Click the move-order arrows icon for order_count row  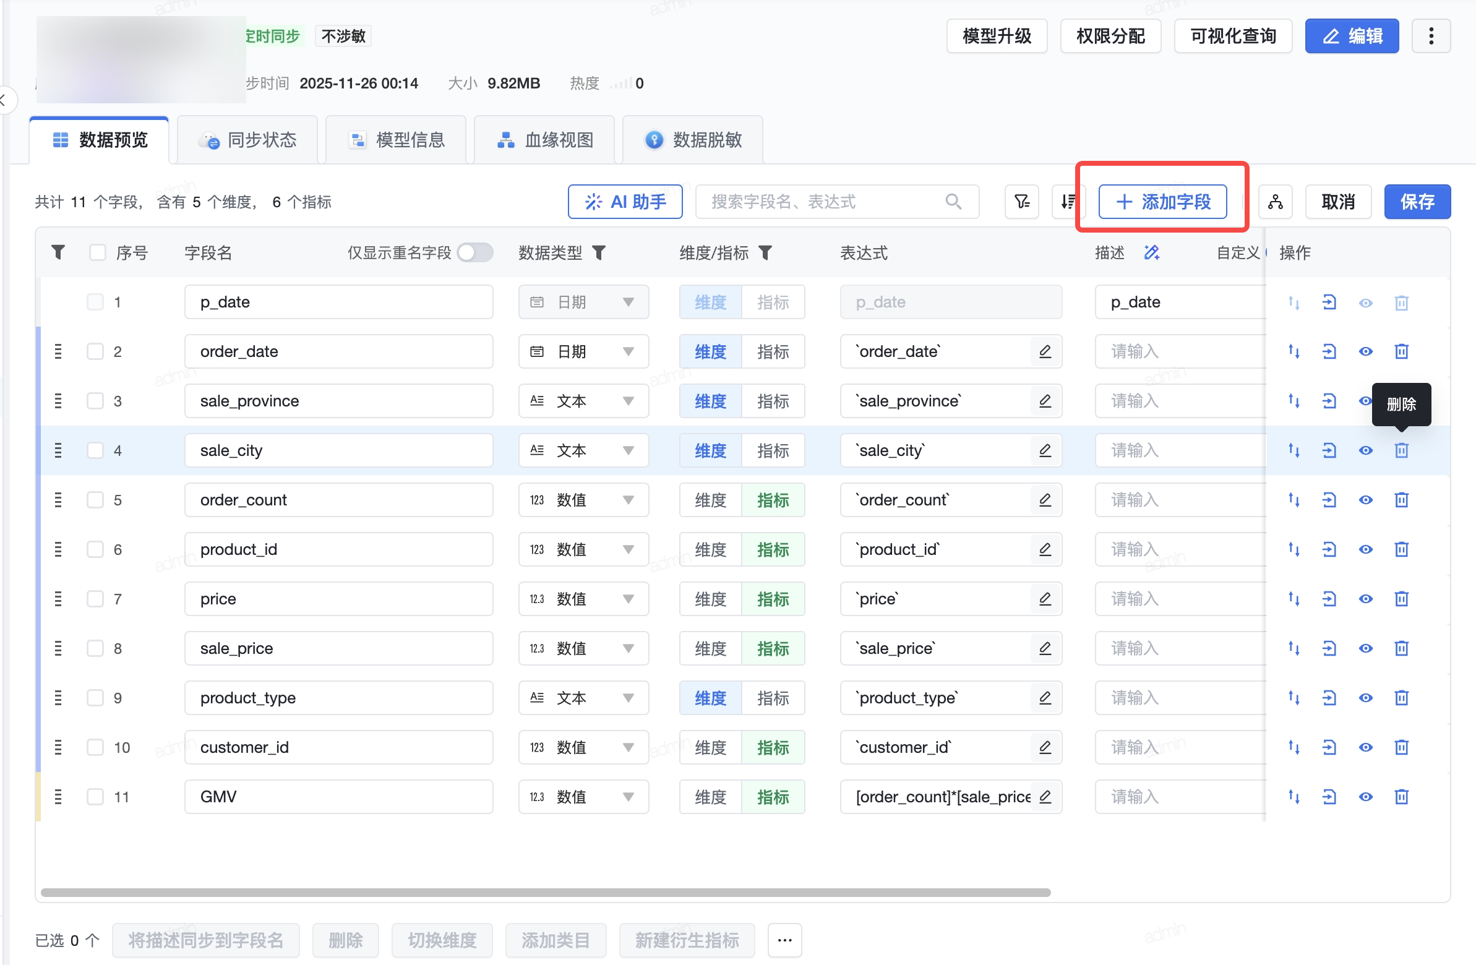pos(1294,500)
